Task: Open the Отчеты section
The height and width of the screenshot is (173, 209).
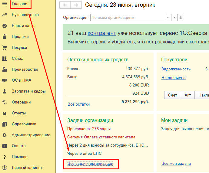Action: [x=19, y=113]
